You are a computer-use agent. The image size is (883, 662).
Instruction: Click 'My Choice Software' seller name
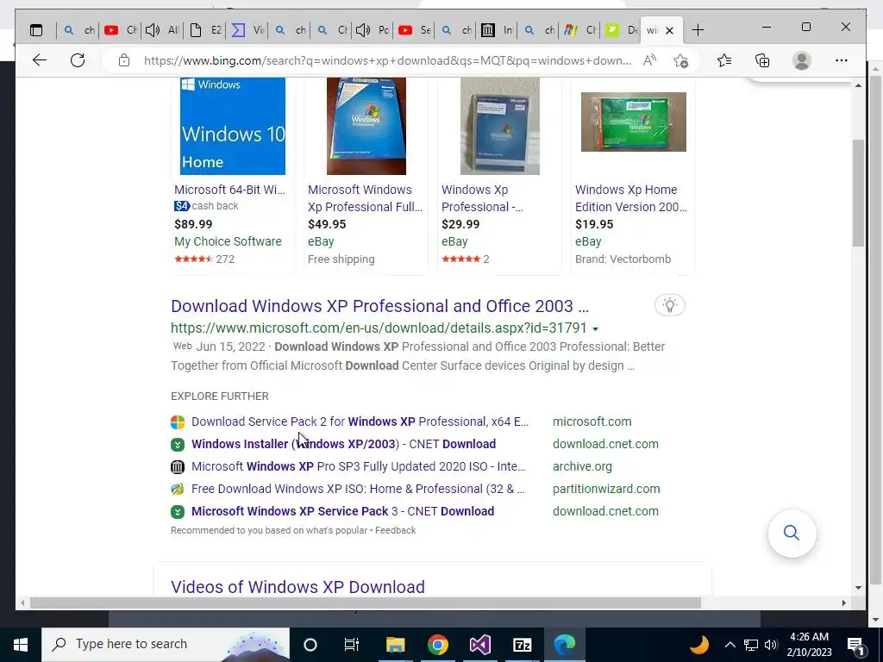click(228, 241)
